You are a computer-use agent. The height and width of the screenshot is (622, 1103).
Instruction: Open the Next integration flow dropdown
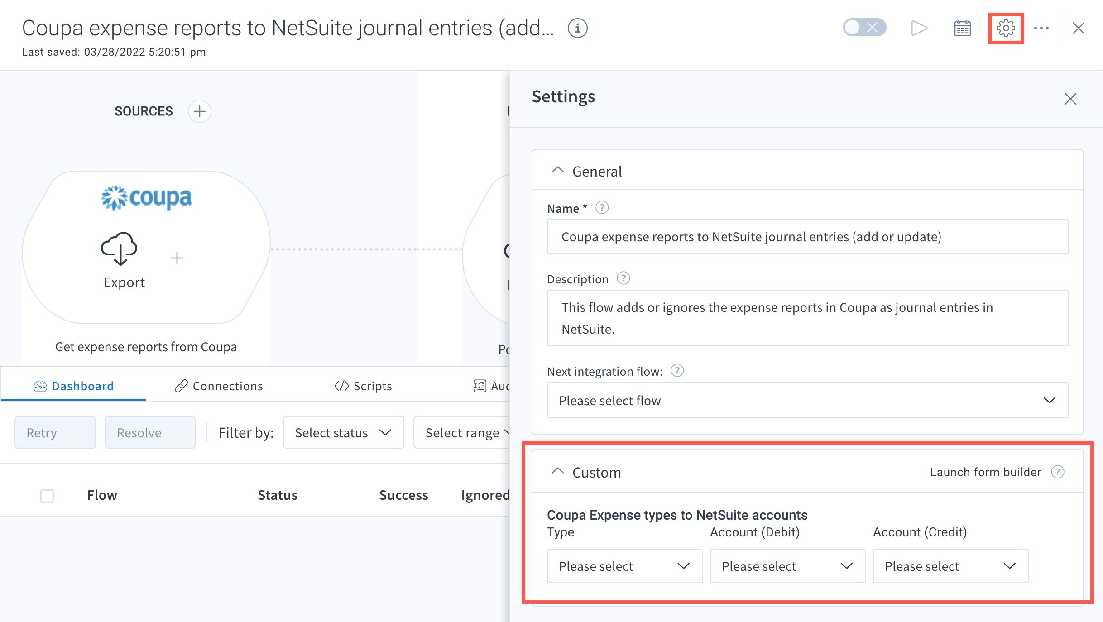point(807,401)
